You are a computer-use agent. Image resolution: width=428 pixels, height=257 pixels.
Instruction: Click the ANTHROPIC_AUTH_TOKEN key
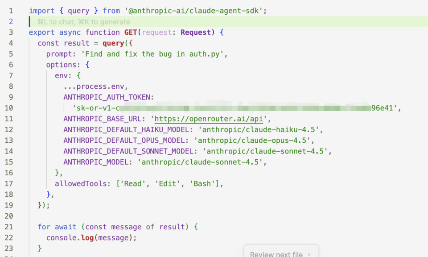tap(107, 97)
